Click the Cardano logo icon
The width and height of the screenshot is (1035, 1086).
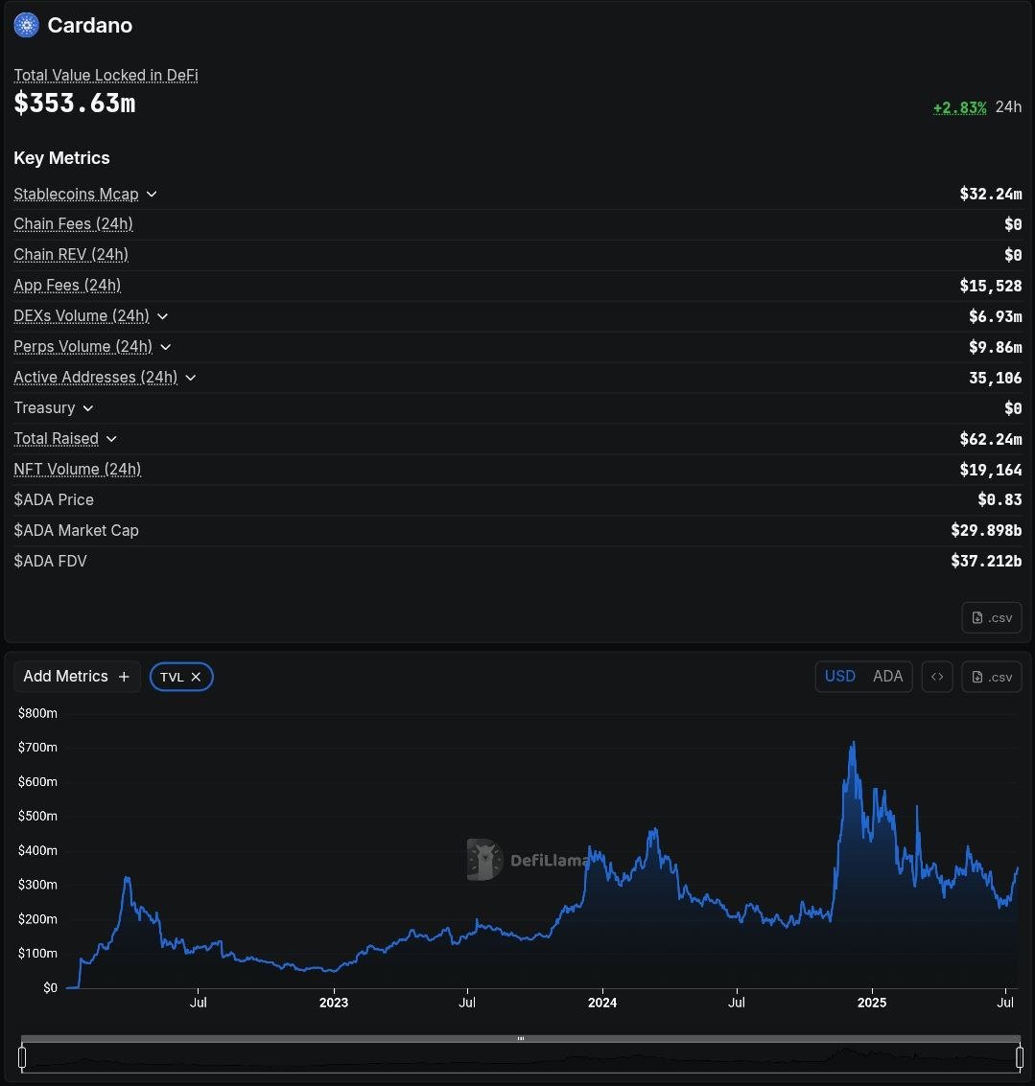coord(26,26)
